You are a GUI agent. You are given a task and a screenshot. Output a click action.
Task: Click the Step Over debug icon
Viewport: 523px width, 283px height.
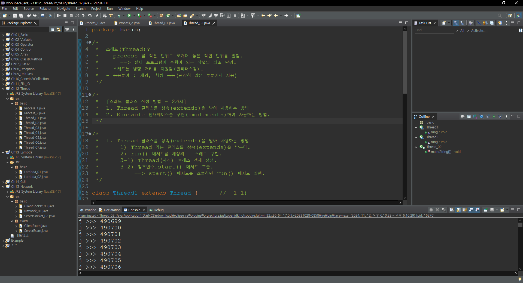90,16
